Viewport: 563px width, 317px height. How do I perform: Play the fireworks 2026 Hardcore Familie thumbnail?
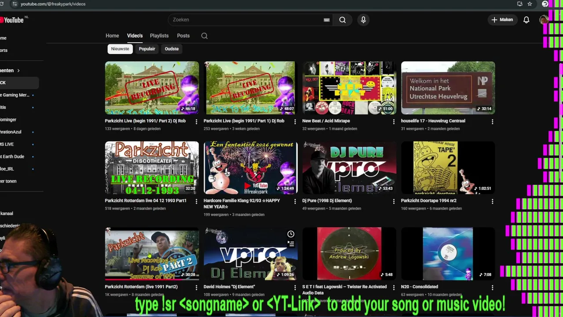(x=250, y=168)
